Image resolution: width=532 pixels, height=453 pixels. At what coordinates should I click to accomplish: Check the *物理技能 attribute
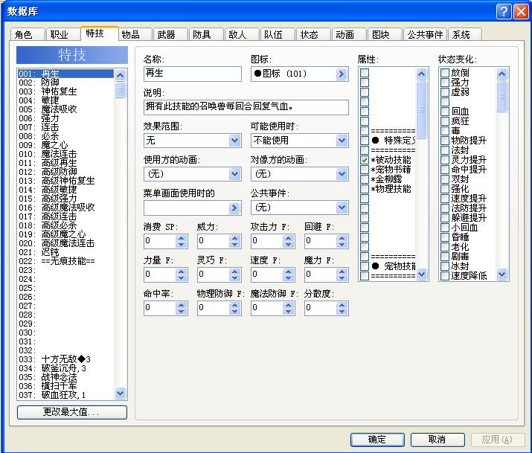[365, 188]
